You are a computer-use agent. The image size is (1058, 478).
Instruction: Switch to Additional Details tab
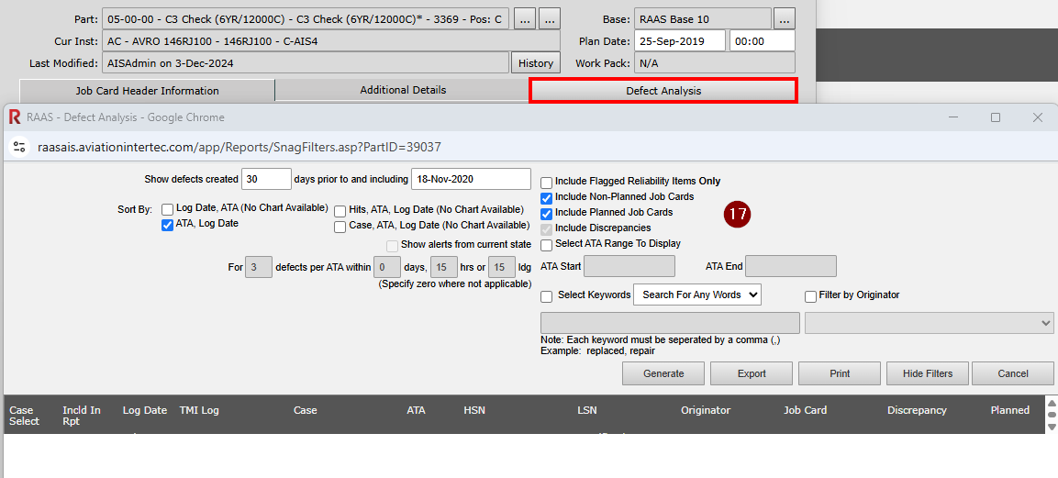pos(403,90)
